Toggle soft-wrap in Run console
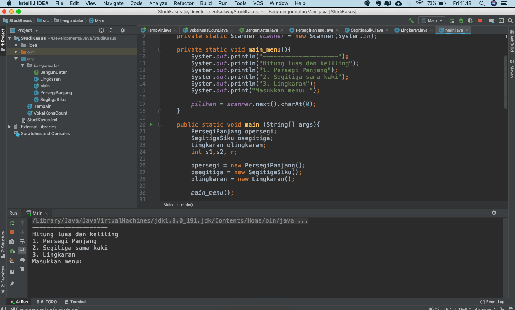This screenshot has width=515, height=310. click(22, 241)
